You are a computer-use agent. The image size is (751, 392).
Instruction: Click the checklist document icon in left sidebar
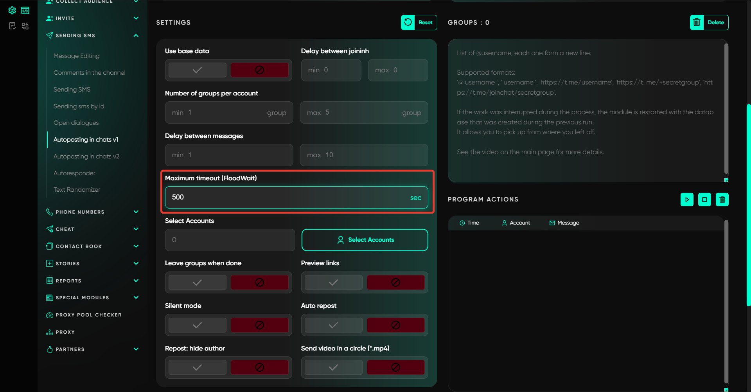tap(12, 26)
